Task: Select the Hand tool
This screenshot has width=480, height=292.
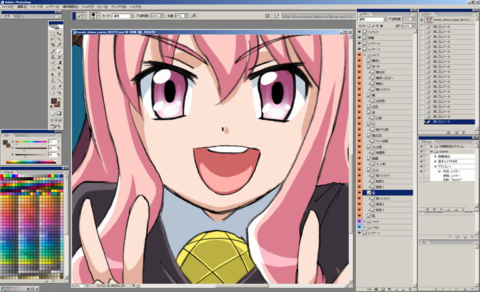Action: [53, 92]
